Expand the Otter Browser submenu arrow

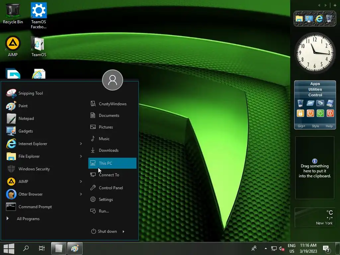[x=81, y=194]
